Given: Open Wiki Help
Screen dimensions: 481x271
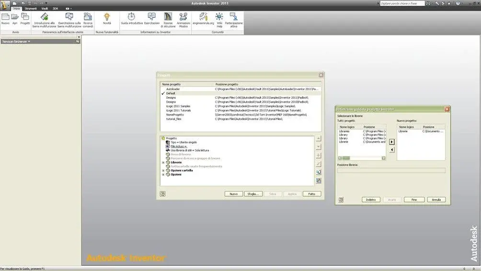Looking at the screenshot, I should (x=219, y=20).
